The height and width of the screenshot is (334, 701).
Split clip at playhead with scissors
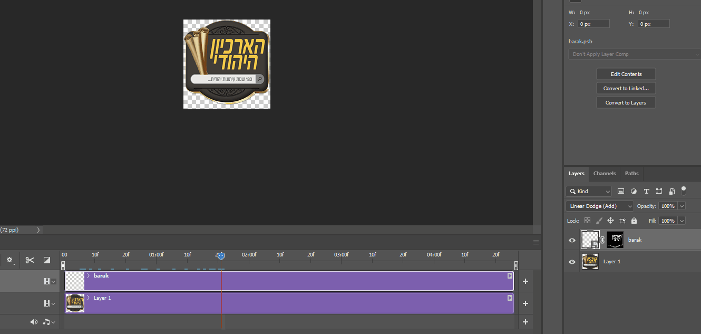[x=30, y=260]
